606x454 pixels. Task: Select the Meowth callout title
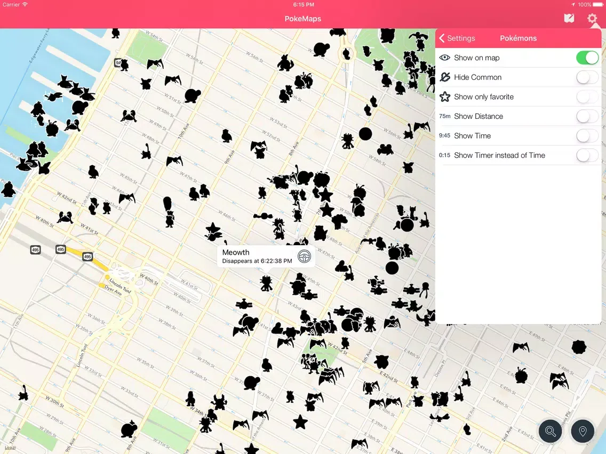click(x=236, y=252)
